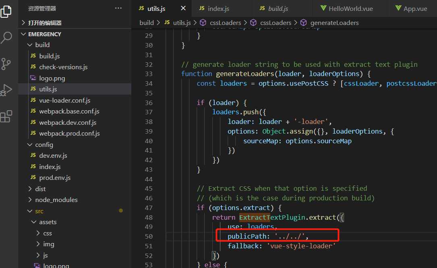Screen dimensions: 437x268
Task: Expand the open editors section
Action: pos(75,23)
